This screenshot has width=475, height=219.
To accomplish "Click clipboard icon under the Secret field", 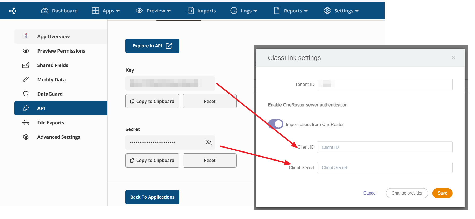I will point(132,161).
